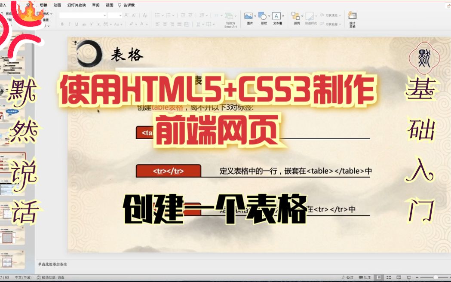
Task: Open the 幻灯片放映 ribbon tab
Action: [77, 5]
